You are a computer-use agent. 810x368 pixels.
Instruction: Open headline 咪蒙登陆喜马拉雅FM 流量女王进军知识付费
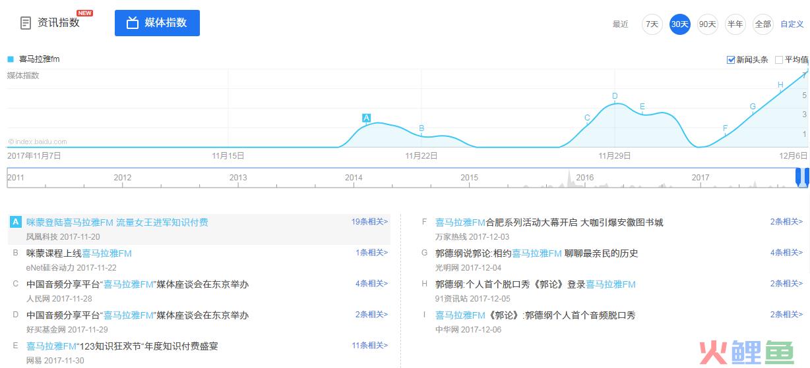tap(117, 223)
